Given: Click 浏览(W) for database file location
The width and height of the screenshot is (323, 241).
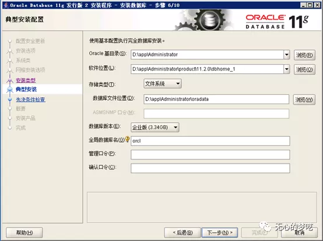Looking at the screenshot, I should [x=304, y=100].
